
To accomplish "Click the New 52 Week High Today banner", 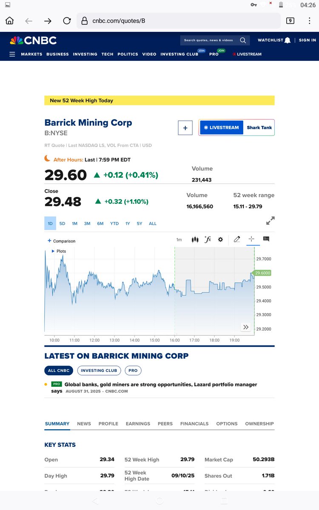I will (159, 100).
